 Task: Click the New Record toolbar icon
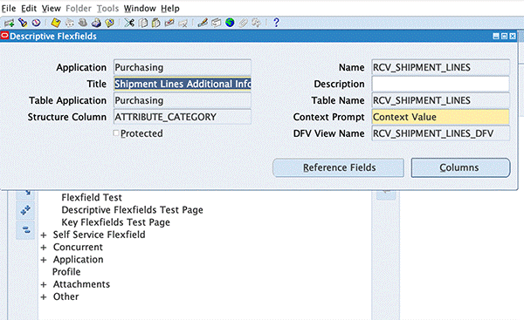[9, 23]
